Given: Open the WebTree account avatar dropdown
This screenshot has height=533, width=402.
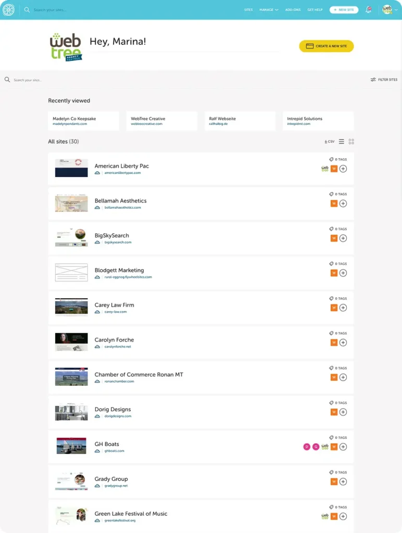Looking at the screenshot, I should click(388, 10).
